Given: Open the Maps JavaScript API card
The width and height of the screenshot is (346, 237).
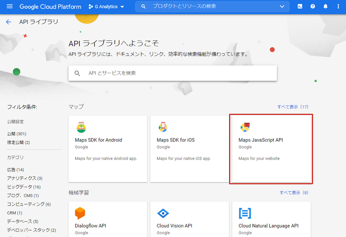Looking at the screenshot, I should tap(271, 148).
